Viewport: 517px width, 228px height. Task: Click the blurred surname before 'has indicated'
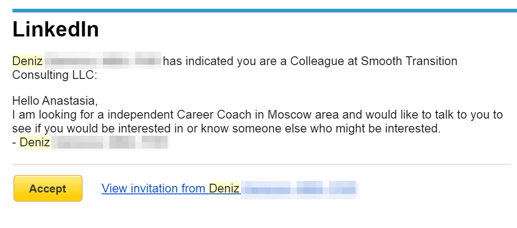[x=103, y=60]
